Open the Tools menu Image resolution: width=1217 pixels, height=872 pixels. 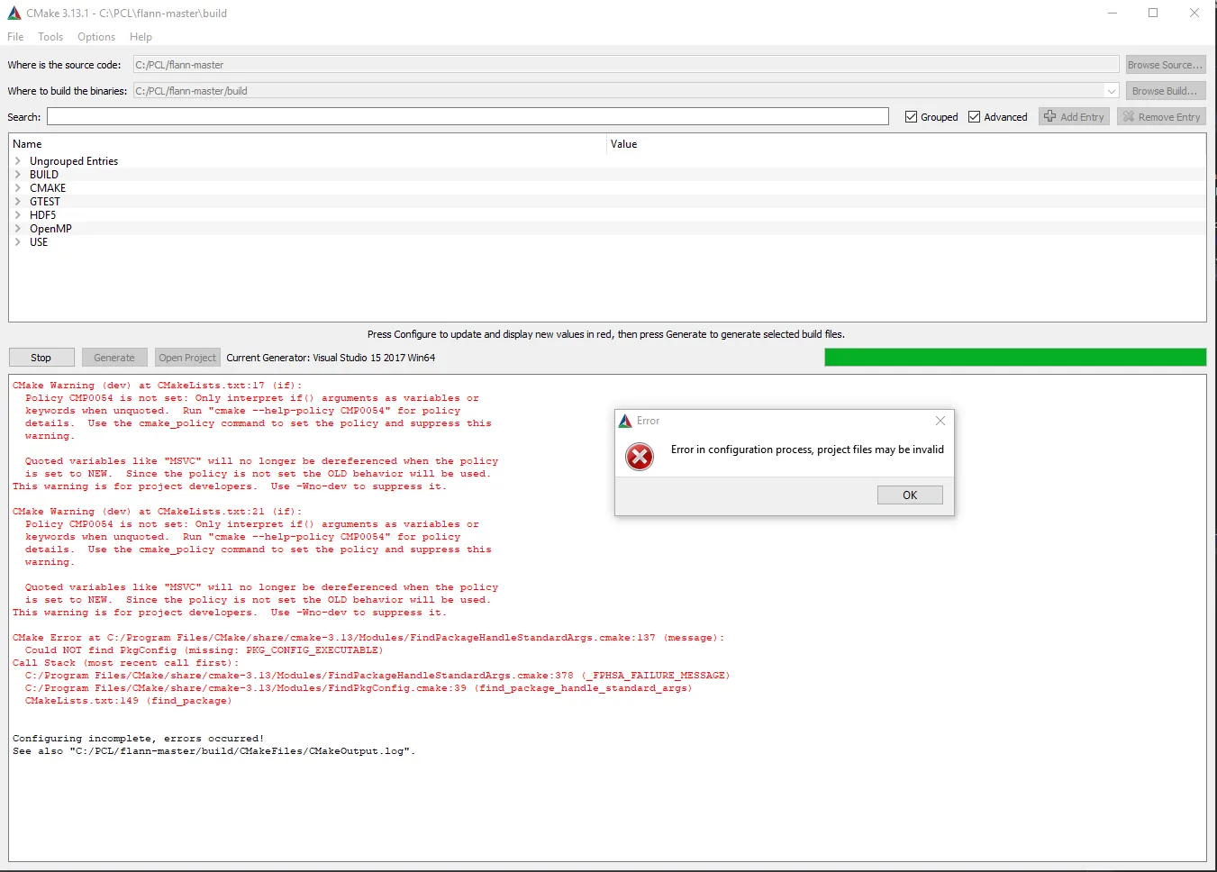pos(50,37)
